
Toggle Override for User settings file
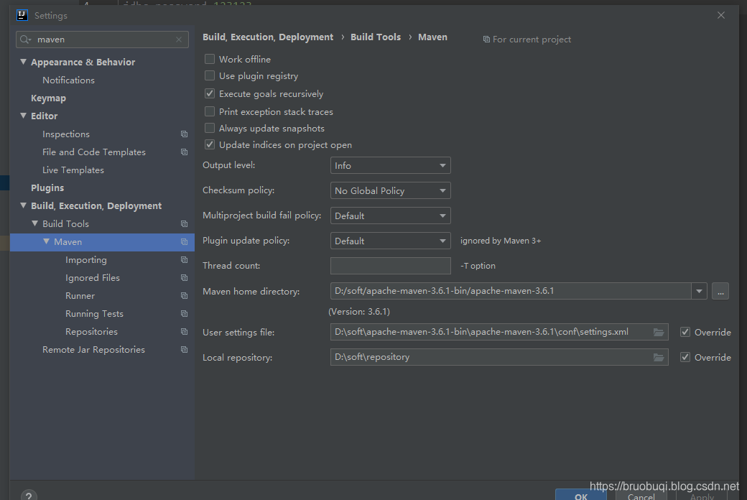point(685,332)
